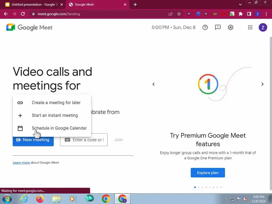Select Start an instant meeting

[52, 115]
